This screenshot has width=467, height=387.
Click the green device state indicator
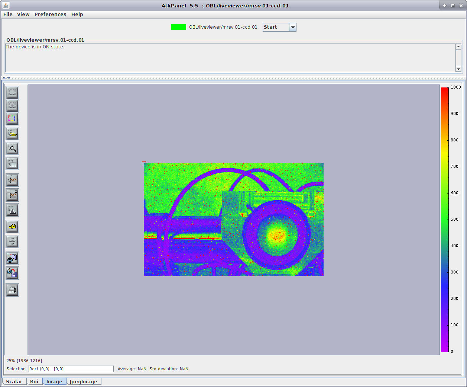tap(178, 27)
